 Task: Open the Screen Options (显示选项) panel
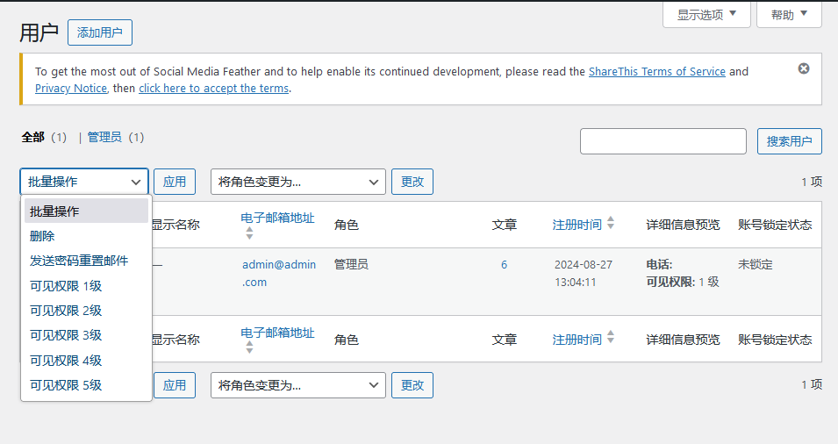point(706,14)
